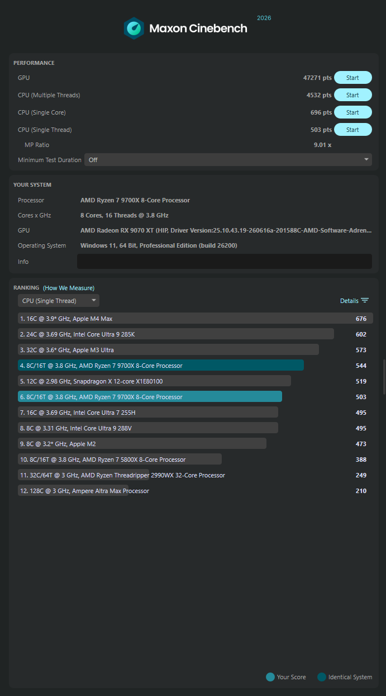Select the Apple M3 Ultra ranking row
This screenshot has width=386, height=696.
click(x=195, y=350)
